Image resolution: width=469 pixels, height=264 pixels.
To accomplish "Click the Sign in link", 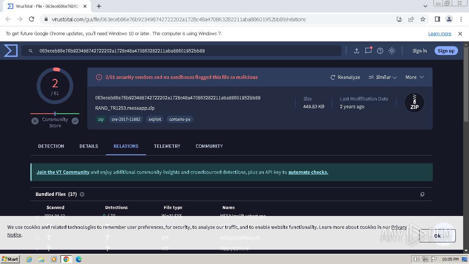I will (420, 51).
